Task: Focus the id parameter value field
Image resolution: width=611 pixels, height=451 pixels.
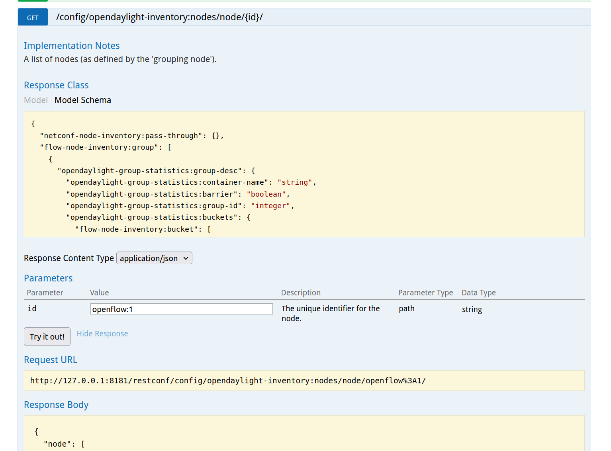Action: tap(181, 309)
